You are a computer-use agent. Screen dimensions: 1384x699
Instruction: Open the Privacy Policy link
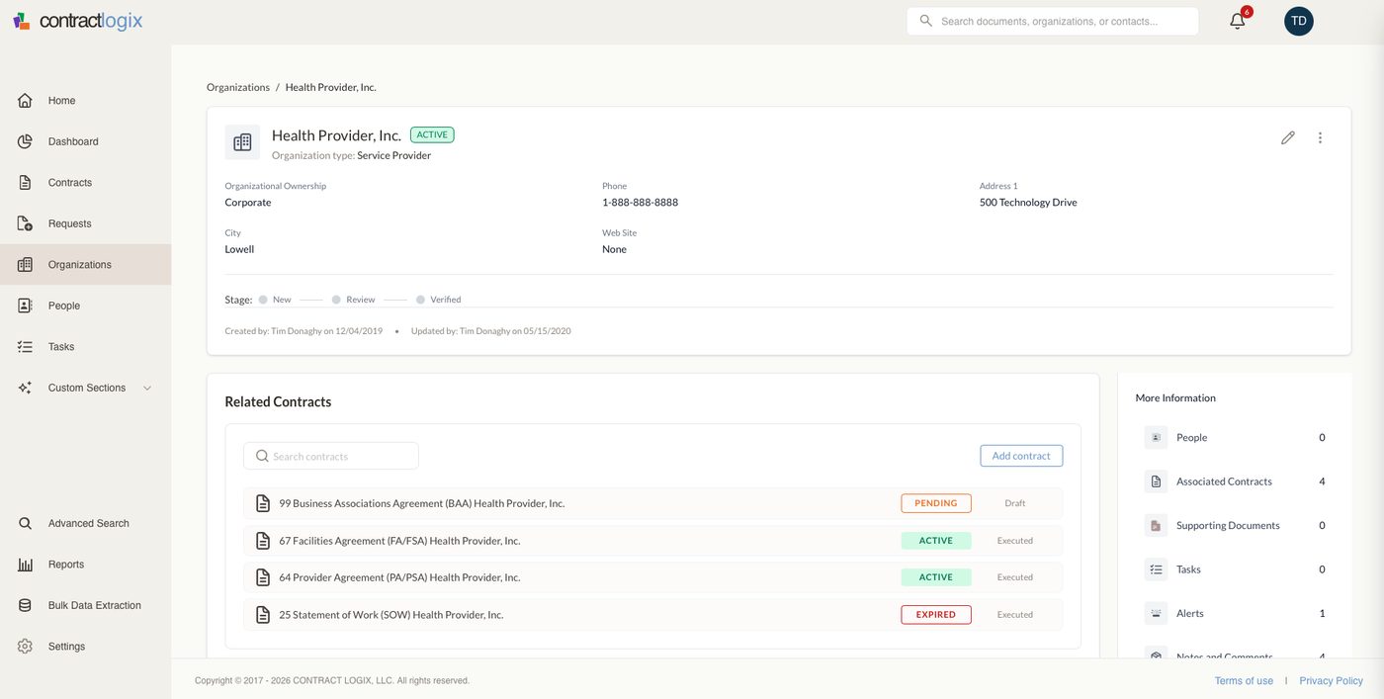pyautogui.click(x=1331, y=681)
